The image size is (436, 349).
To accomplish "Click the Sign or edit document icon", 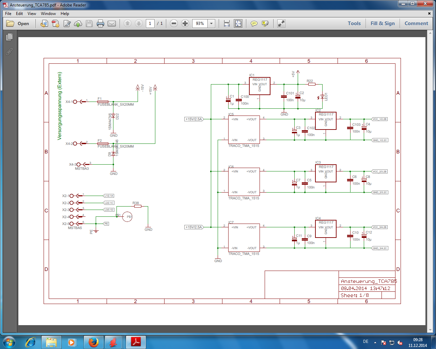I will (67, 24).
